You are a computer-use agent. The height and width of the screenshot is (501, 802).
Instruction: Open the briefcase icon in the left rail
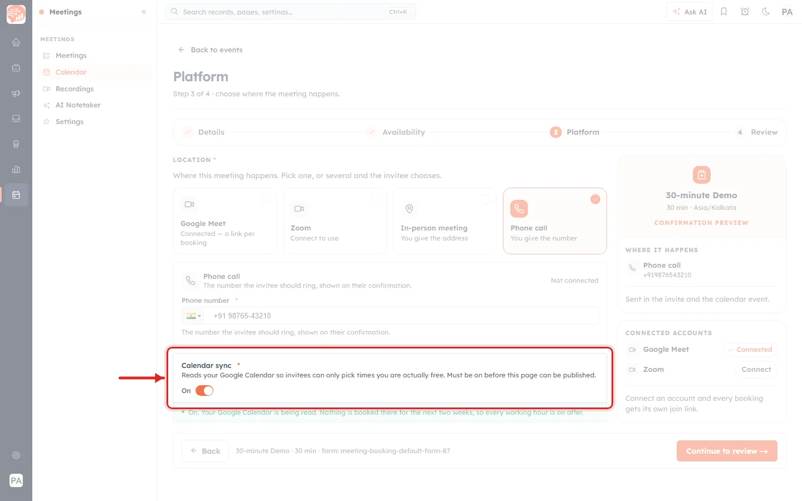[16, 68]
